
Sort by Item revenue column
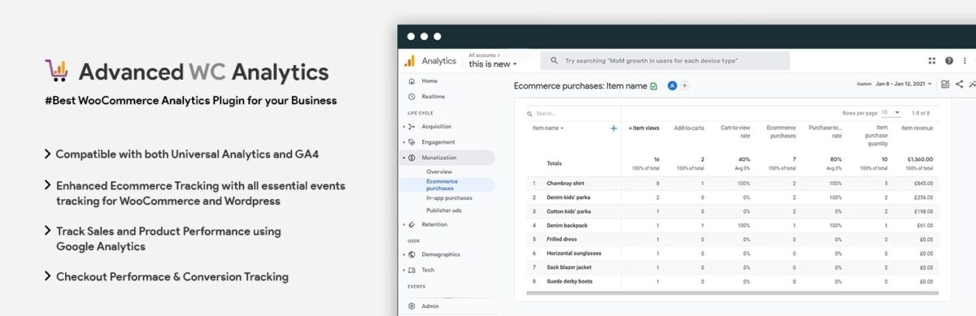[917, 128]
